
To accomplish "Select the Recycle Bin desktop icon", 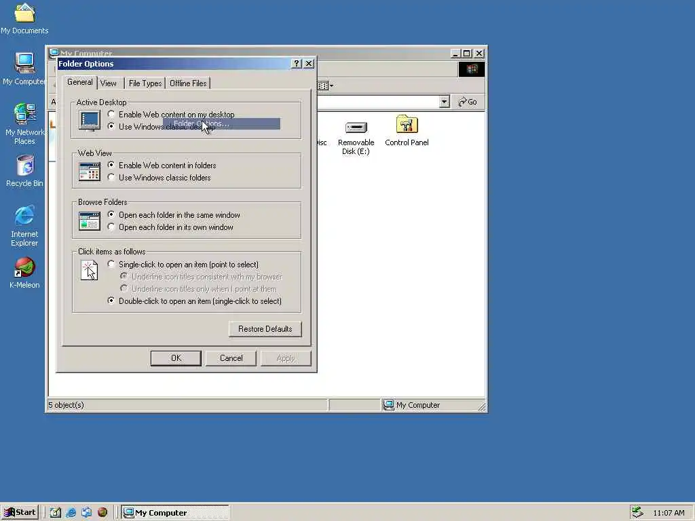I will (x=24, y=171).
